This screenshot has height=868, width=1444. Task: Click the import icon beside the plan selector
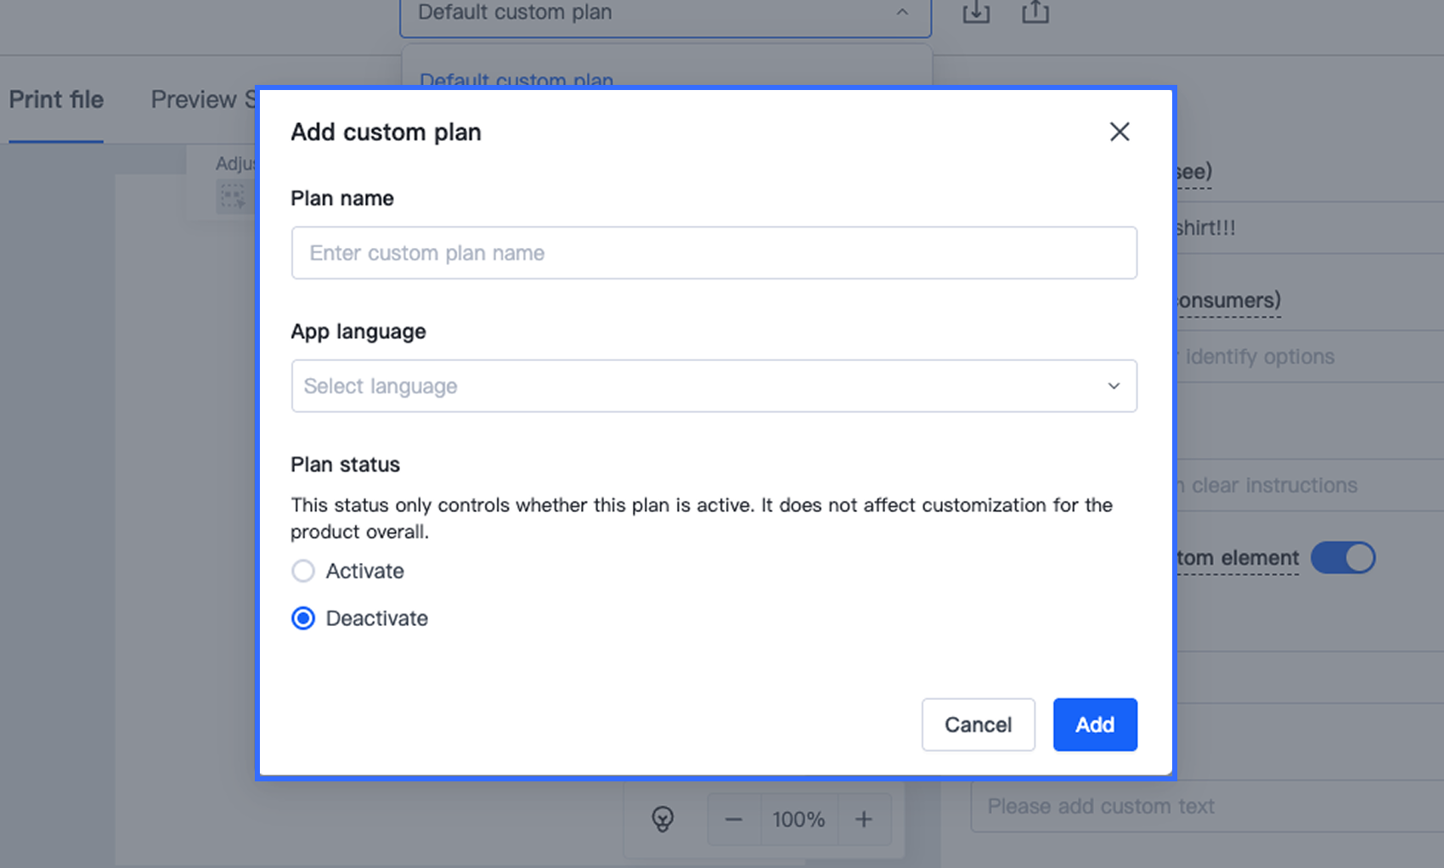point(976,13)
